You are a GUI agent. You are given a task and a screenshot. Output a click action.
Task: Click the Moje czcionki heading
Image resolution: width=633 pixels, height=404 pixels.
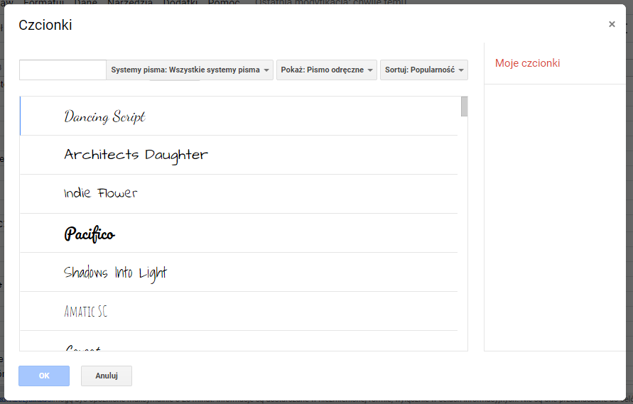[x=527, y=63]
